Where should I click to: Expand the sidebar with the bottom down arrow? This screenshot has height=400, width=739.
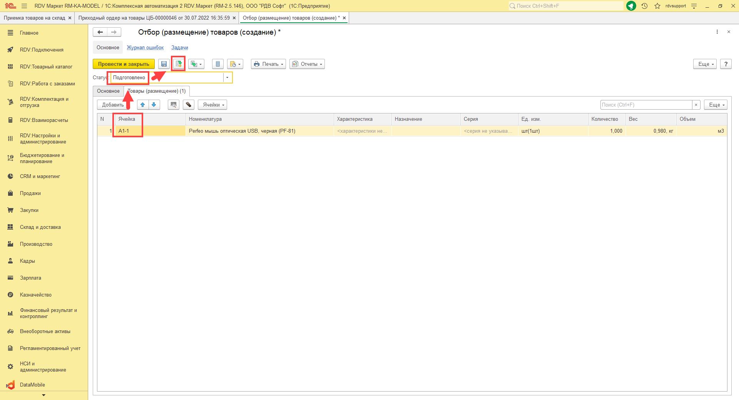click(x=43, y=395)
